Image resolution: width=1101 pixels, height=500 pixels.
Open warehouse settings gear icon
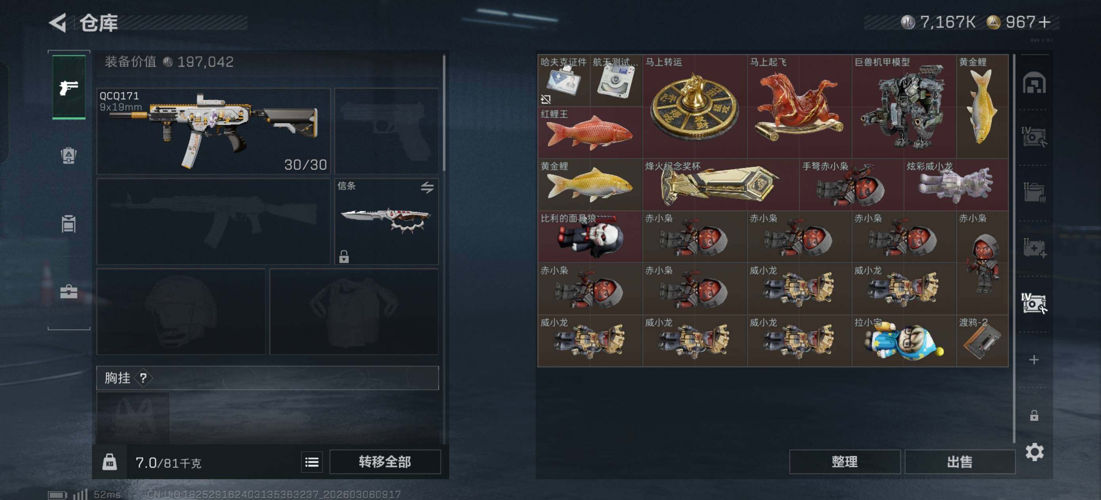[x=1034, y=452]
